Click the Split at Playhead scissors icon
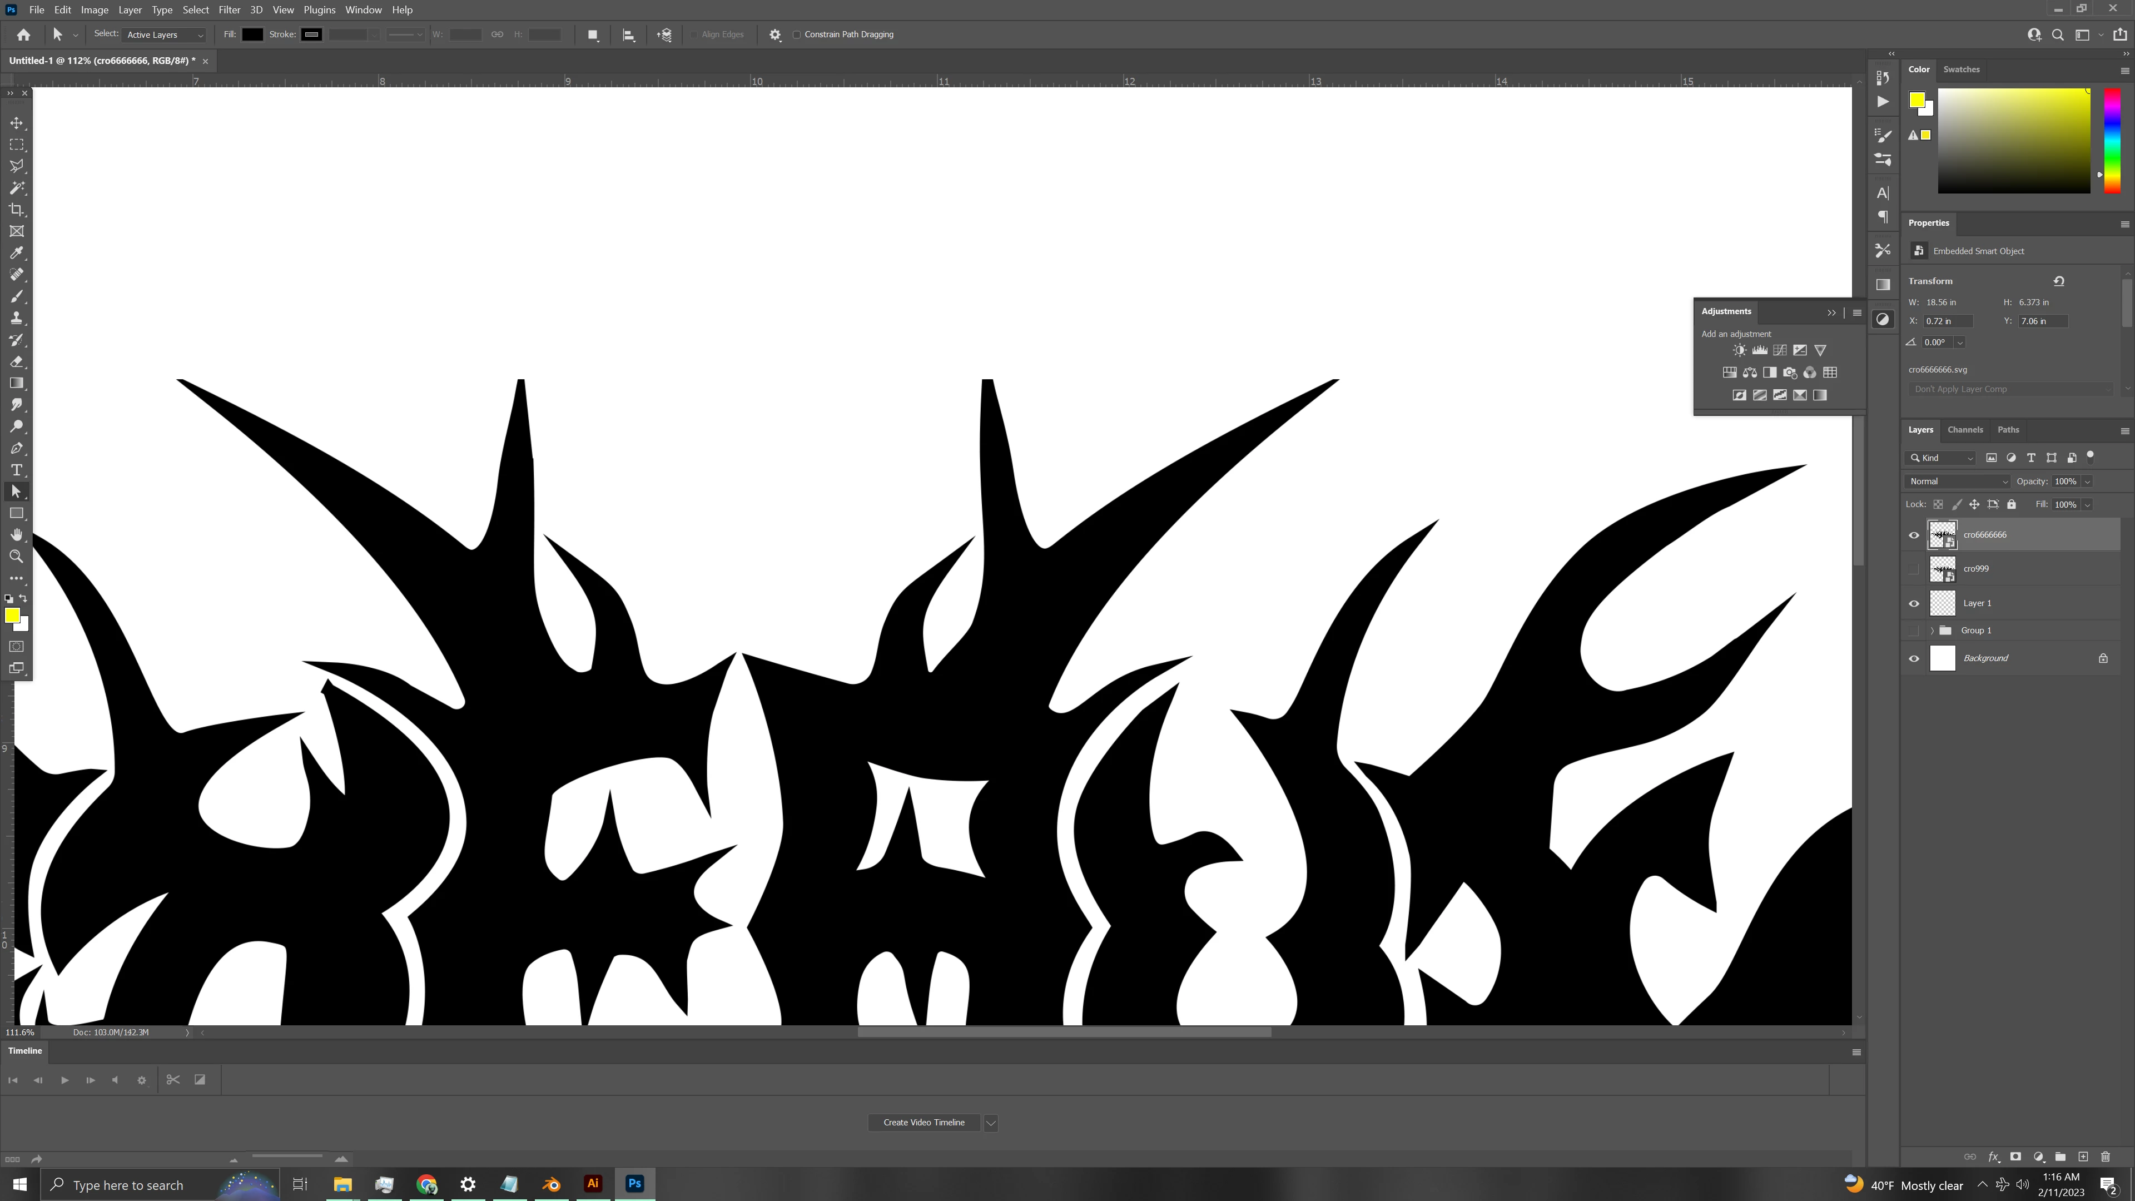 (172, 1079)
